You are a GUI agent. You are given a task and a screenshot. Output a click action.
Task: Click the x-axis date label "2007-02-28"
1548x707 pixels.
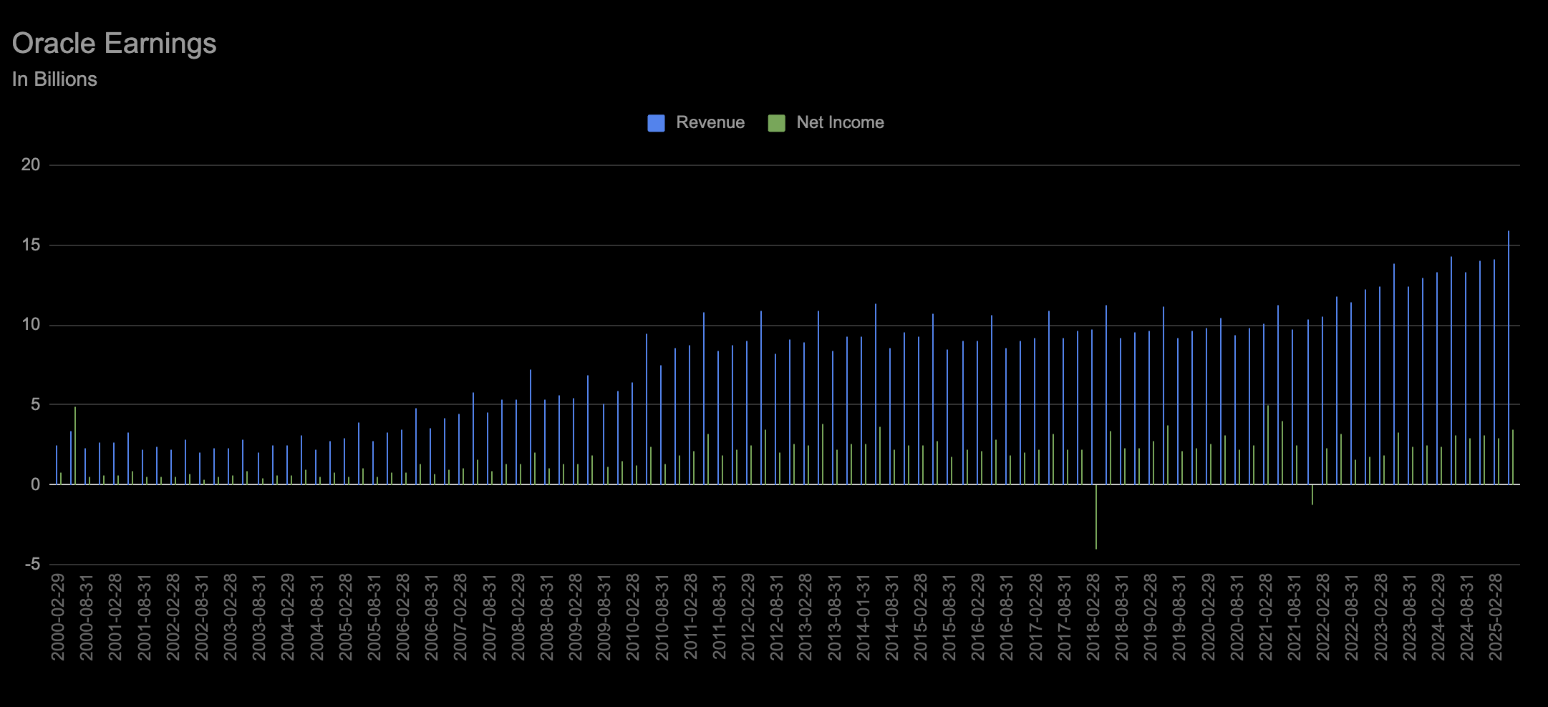(460, 617)
